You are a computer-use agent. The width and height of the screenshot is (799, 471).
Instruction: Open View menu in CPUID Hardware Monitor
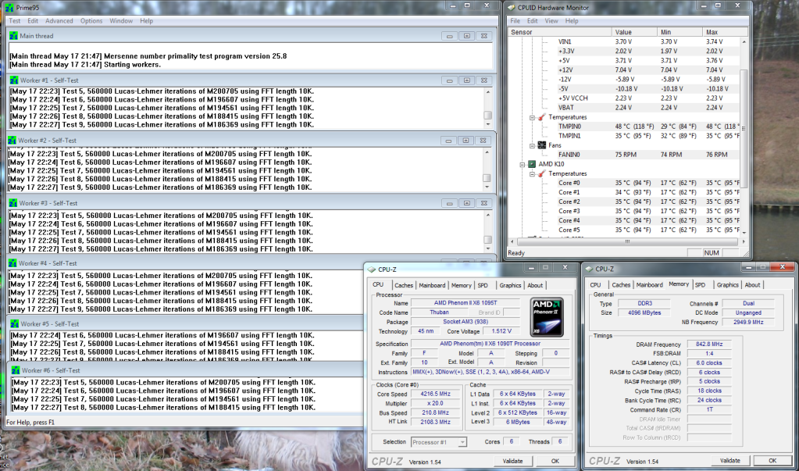[x=551, y=21]
